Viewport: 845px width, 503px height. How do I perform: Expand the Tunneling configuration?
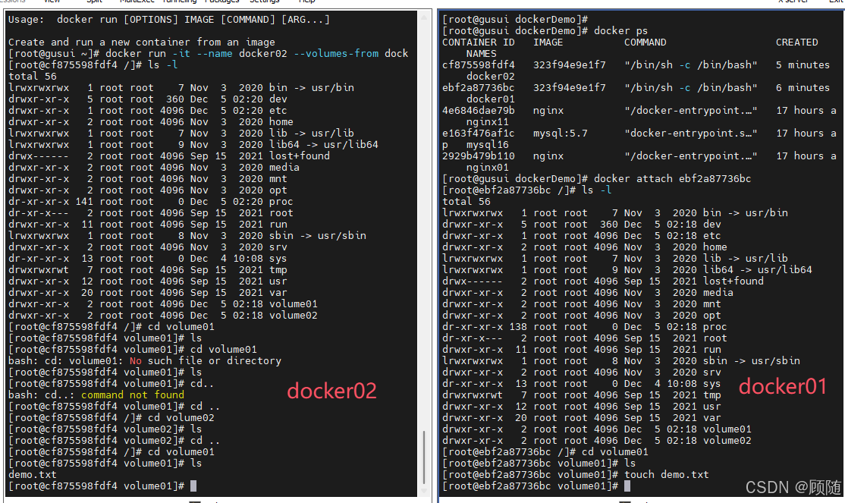click(x=176, y=2)
